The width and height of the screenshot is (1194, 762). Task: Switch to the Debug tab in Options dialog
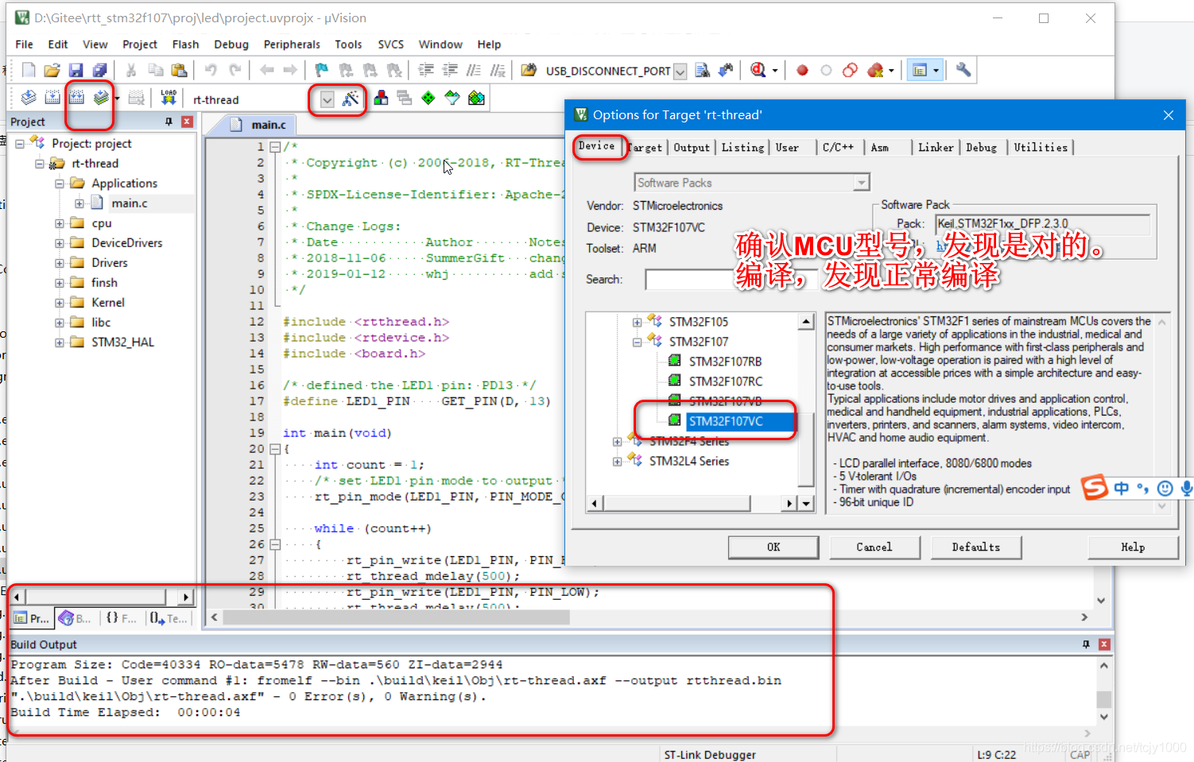982,147
